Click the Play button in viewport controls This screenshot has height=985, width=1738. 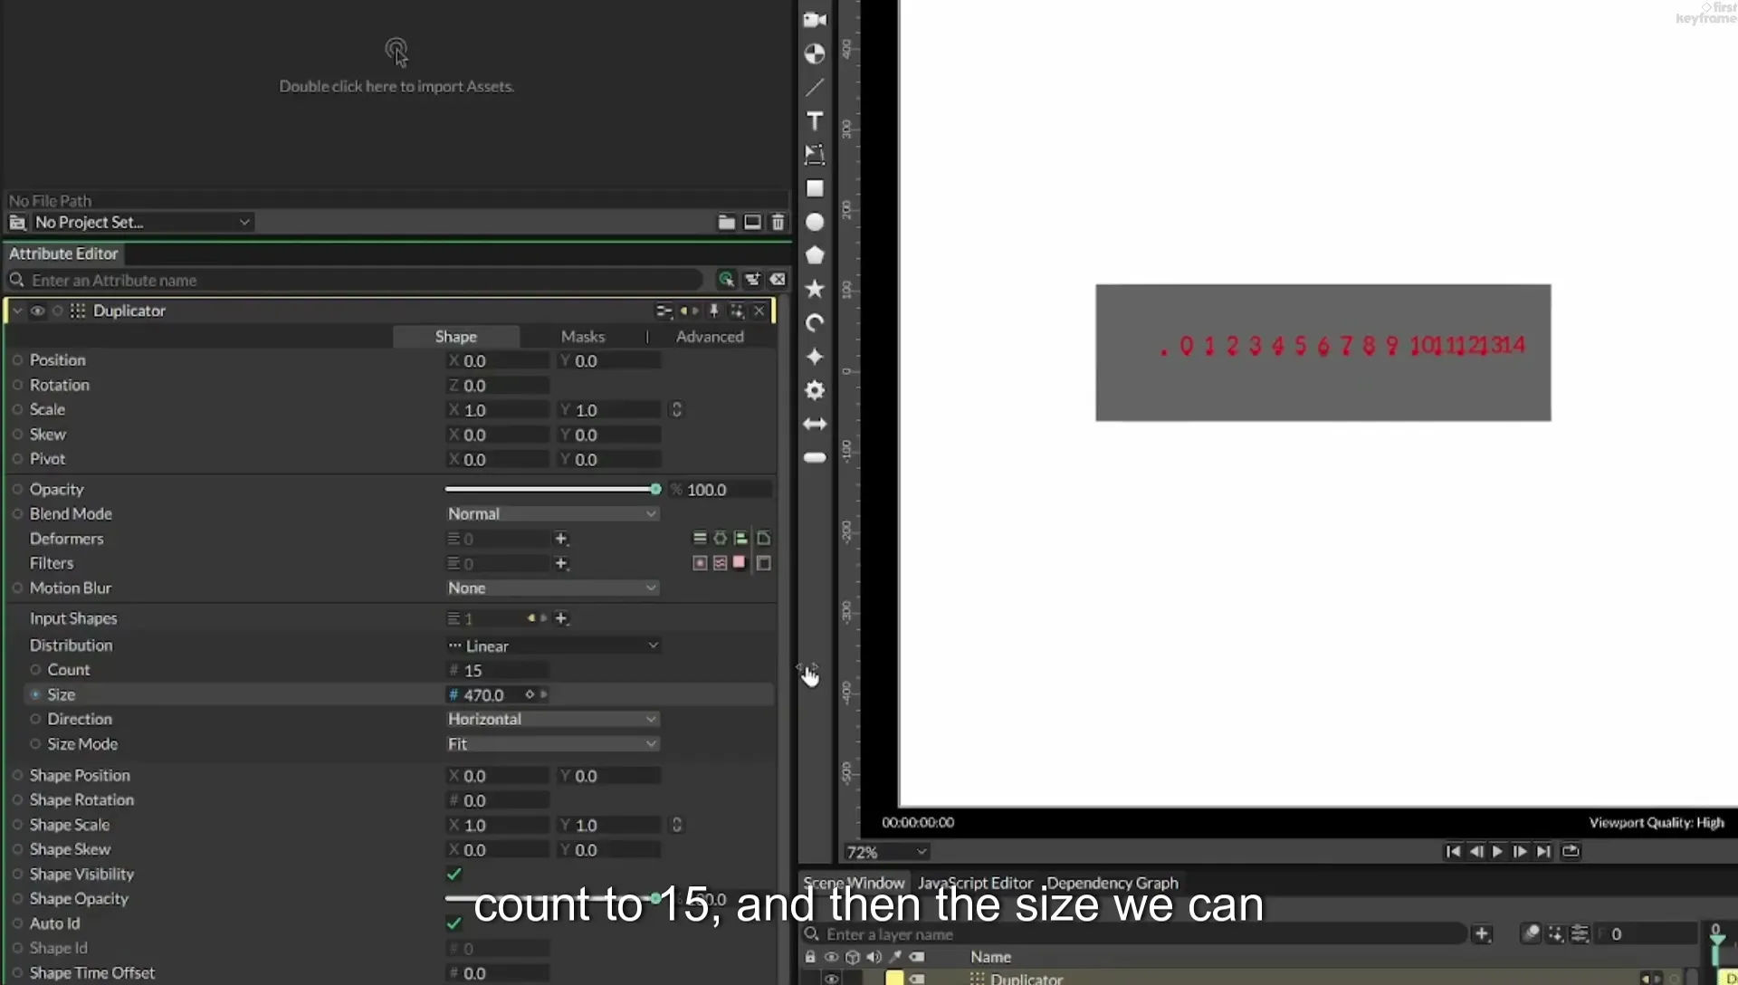click(x=1497, y=851)
